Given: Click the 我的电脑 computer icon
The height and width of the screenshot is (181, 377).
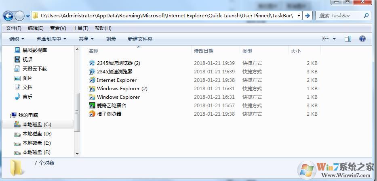Looking at the screenshot, I should tap(13, 115).
